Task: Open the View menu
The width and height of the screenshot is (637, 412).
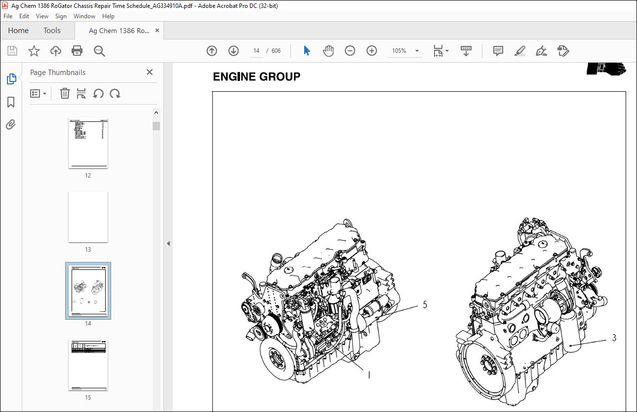Action: (x=42, y=16)
